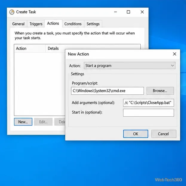This screenshot has width=186, height=186.
Task: Switch to the General tab
Action: [19, 24]
